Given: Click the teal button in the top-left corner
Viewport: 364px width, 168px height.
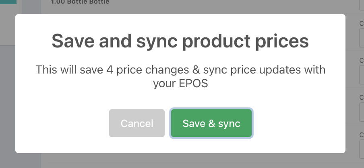Looking at the screenshot, I should point(8,2).
